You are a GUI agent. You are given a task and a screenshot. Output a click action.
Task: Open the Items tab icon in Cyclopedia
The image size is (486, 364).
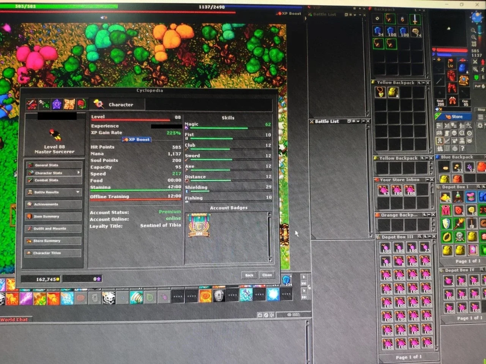[32, 104]
